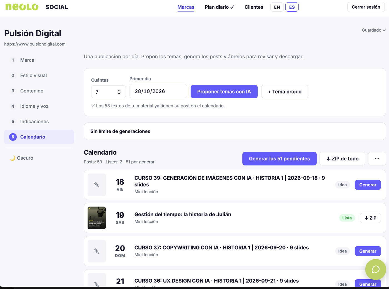Image resolution: width=389 pixels, height=289 pixels.
Task: Open the Plan diario tab
Action: [219, 7]
